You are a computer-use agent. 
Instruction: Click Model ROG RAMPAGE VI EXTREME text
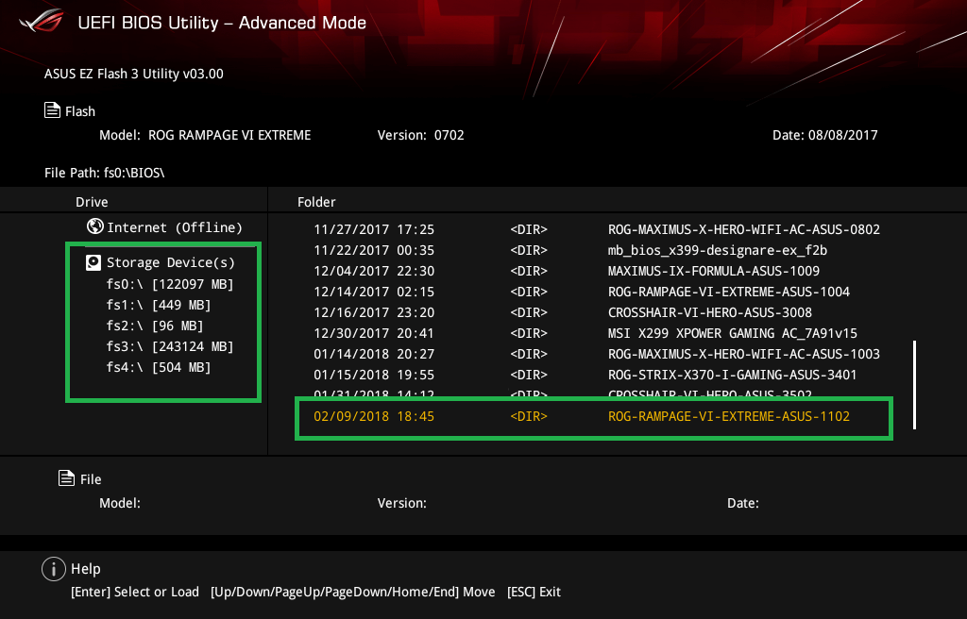(x=205, y=135)
